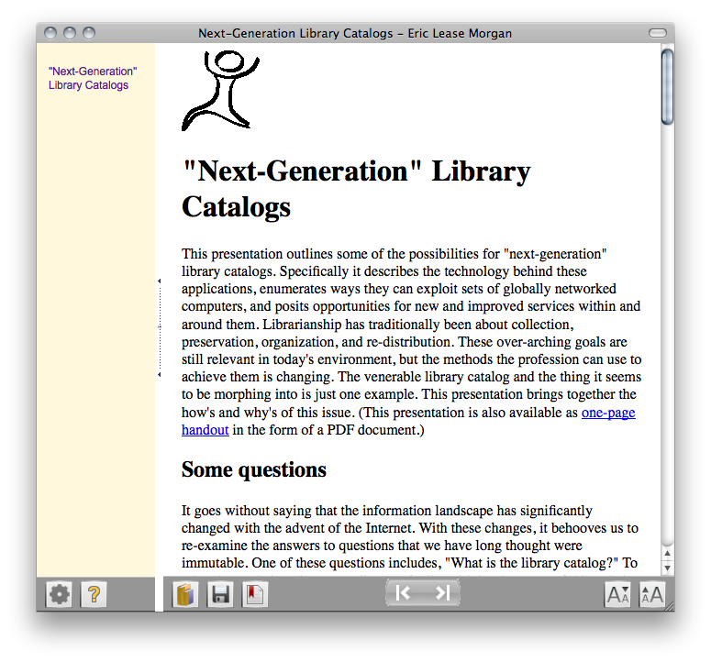Image resolution: width=711 pixels, height=662 pixels.
Task: Click the sidebar splitter grip handle
Action: coord(160,327)
